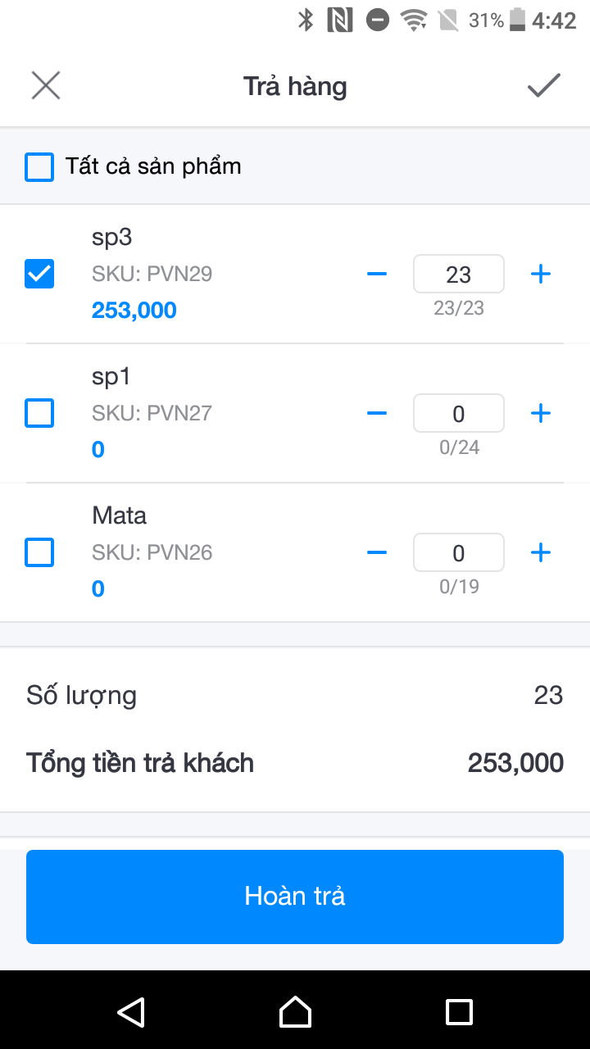This screenshot has width=590, height=1049.
Task: Confirm return with the checkmark icon
Action: click(543, 85)
